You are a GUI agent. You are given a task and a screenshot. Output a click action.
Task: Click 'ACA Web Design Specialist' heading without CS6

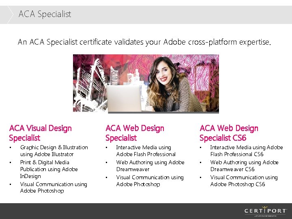(x=135, y=133)
